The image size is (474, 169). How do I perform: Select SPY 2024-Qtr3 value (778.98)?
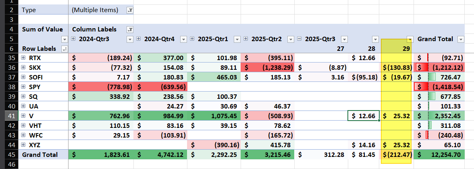point(101,87)
